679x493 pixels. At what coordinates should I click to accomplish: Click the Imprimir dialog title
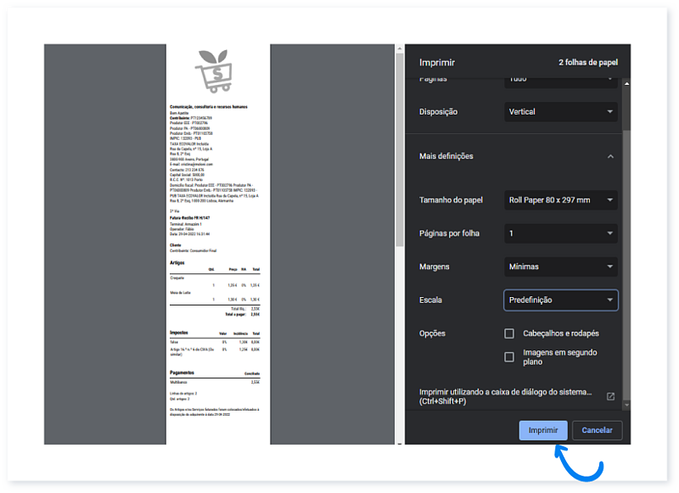point(437,63)
